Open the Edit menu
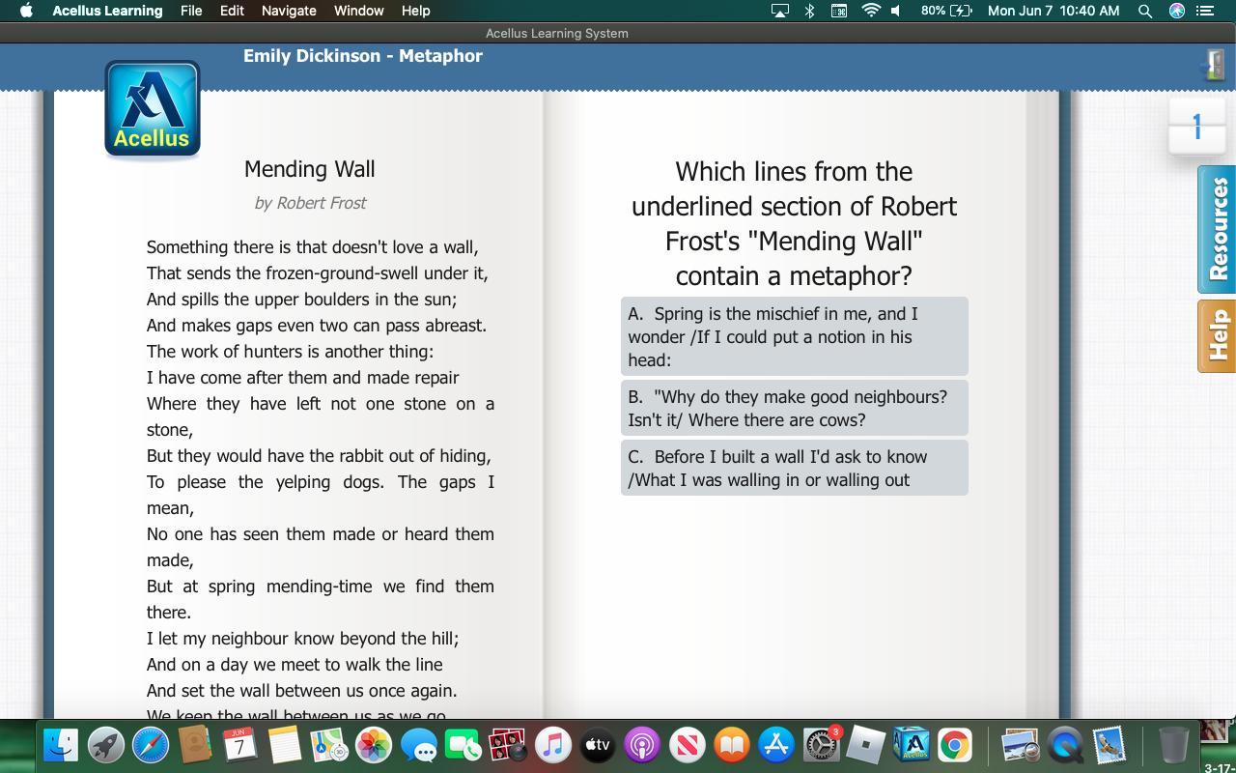 232,11
